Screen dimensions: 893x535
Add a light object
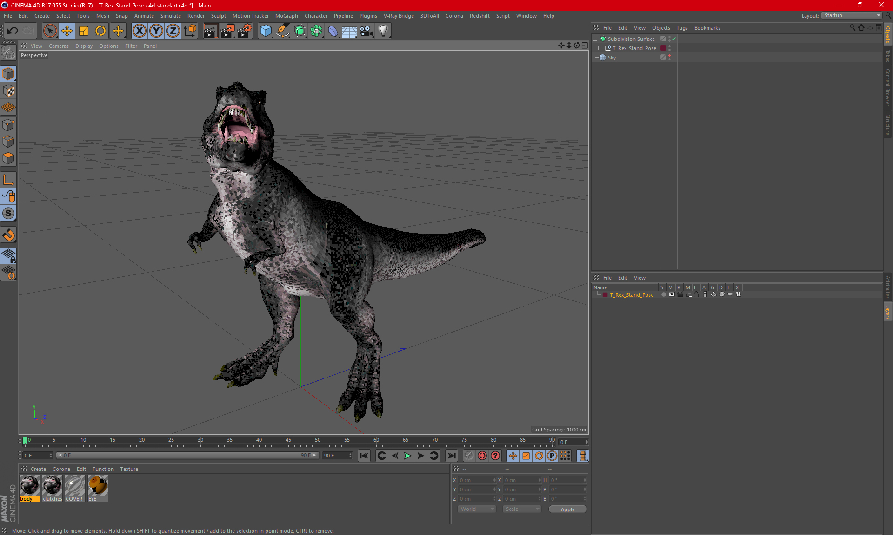coord(383,31)
